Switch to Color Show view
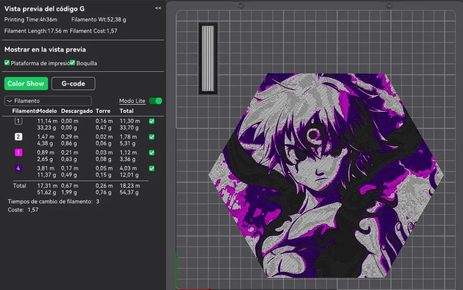 coord(26,84)
